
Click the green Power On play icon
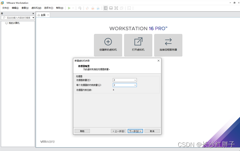69,8
